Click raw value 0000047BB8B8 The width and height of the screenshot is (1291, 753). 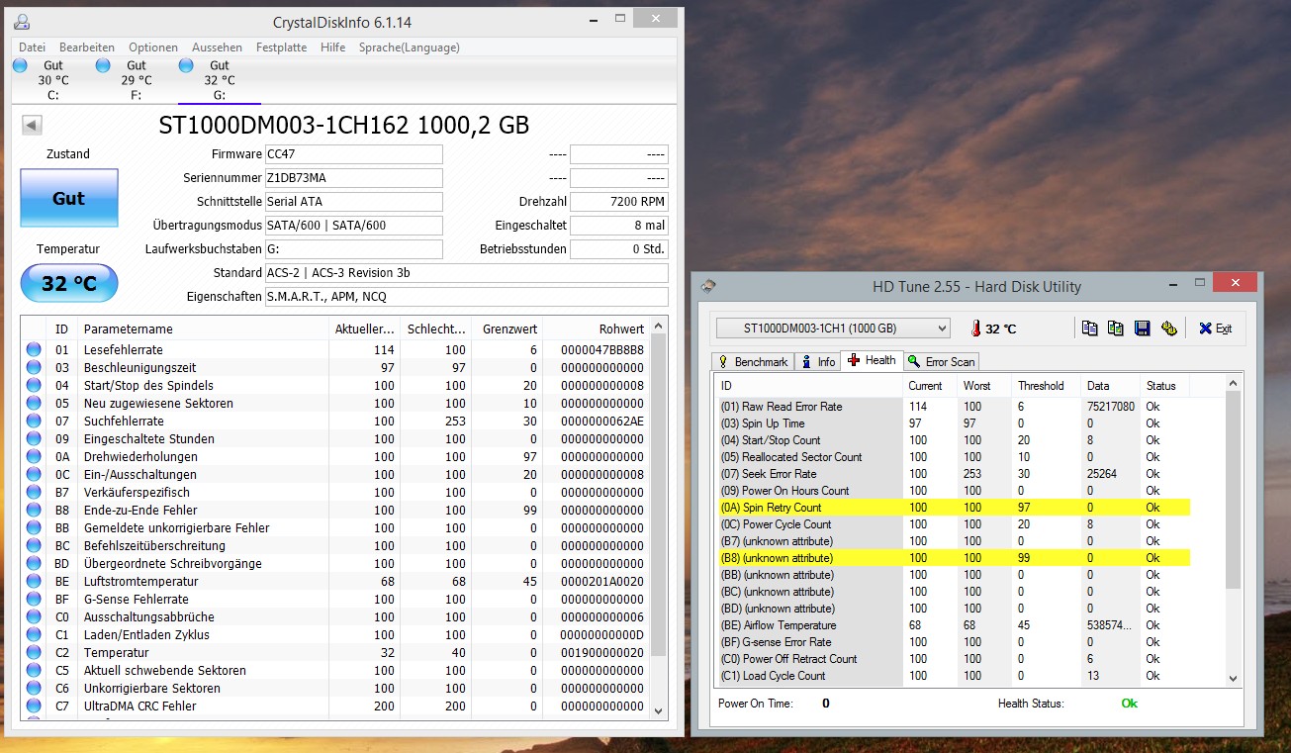(x=601, y=349)
